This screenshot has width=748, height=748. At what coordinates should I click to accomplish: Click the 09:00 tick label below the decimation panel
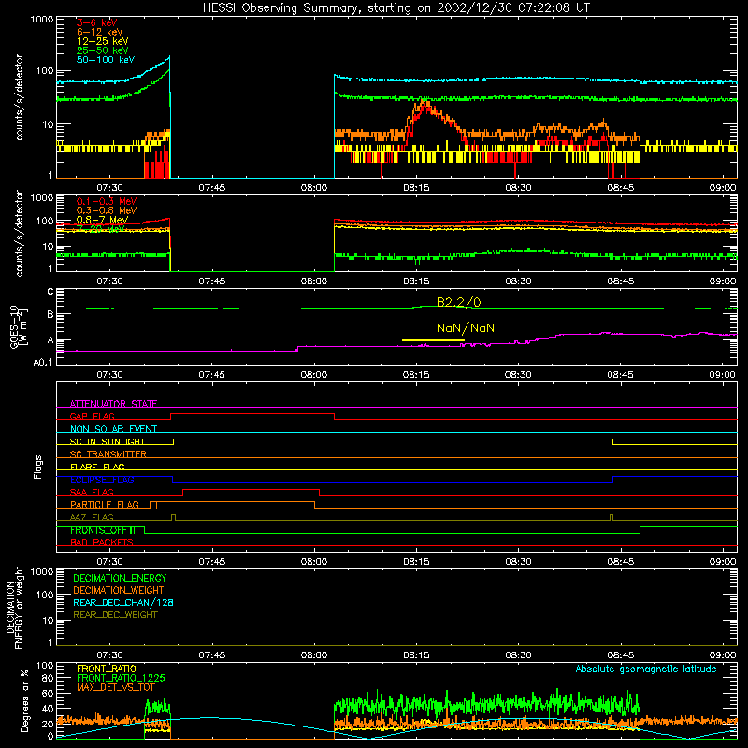tap(723, 655)
